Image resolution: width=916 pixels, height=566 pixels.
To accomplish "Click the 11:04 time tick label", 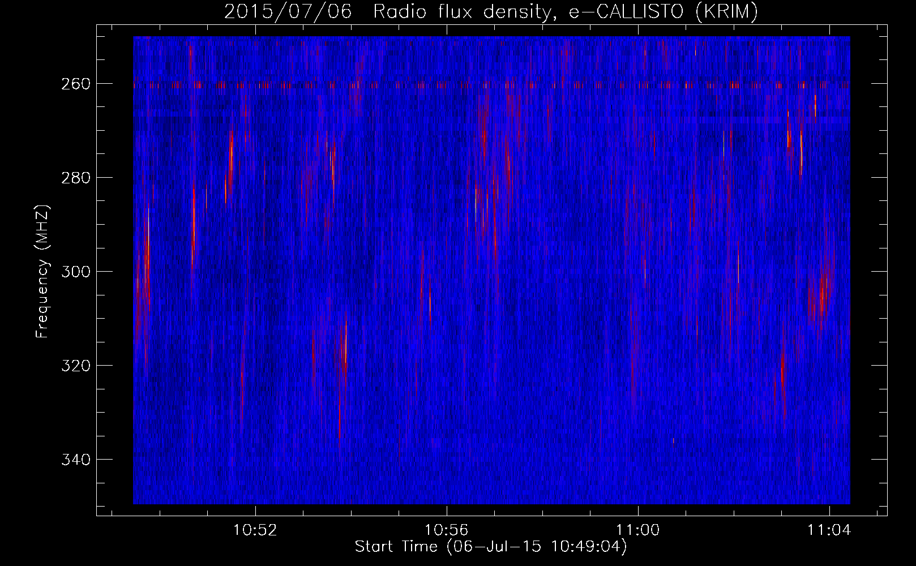I will pyautogui.click(x=829, y=530).
